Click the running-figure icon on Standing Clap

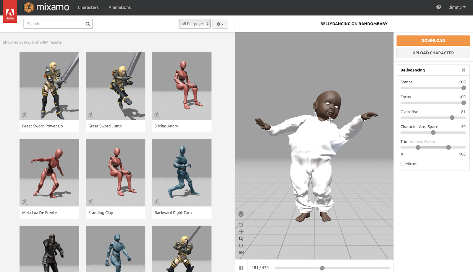tap(90, 202)
